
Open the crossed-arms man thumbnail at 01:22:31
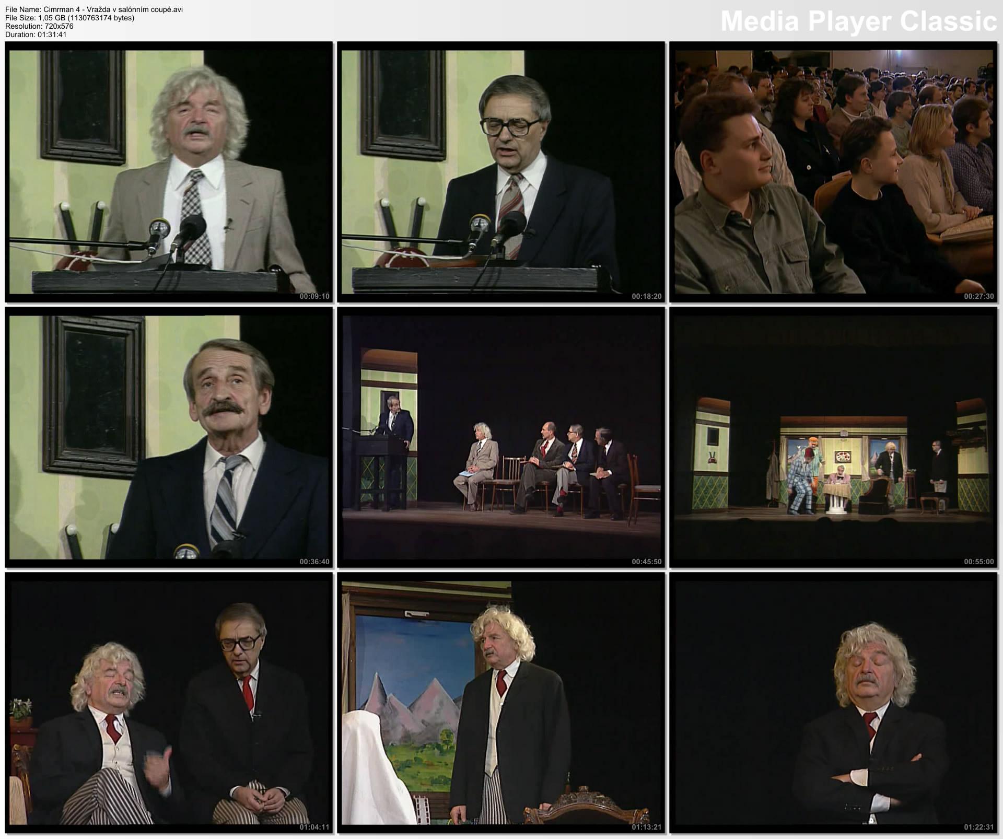click(x=833, y=703)
